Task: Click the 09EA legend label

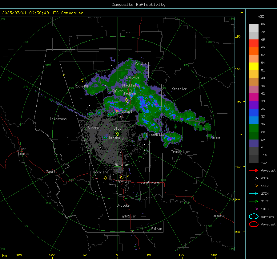Action: [x=265, y=178]
